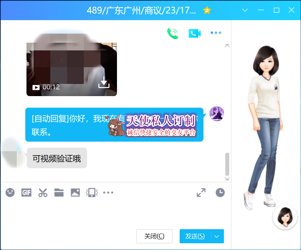Open more chat actions via top ellipsis

216,33
